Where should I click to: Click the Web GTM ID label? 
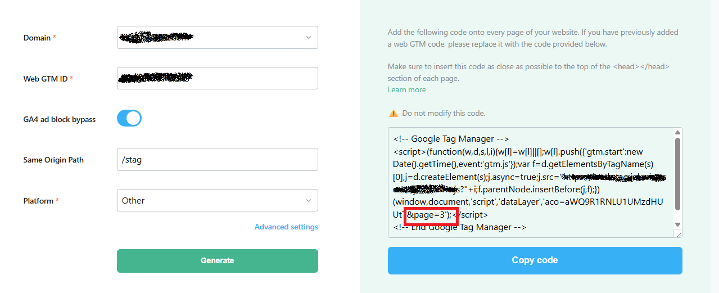[48, 79]
